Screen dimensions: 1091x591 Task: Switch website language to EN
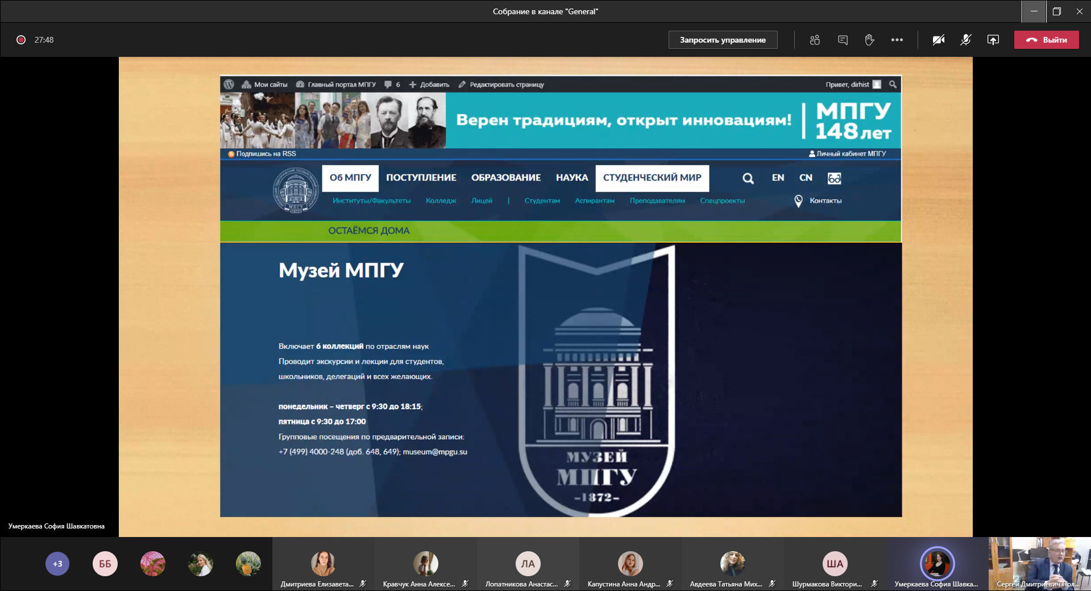click(x=778, y=178)
